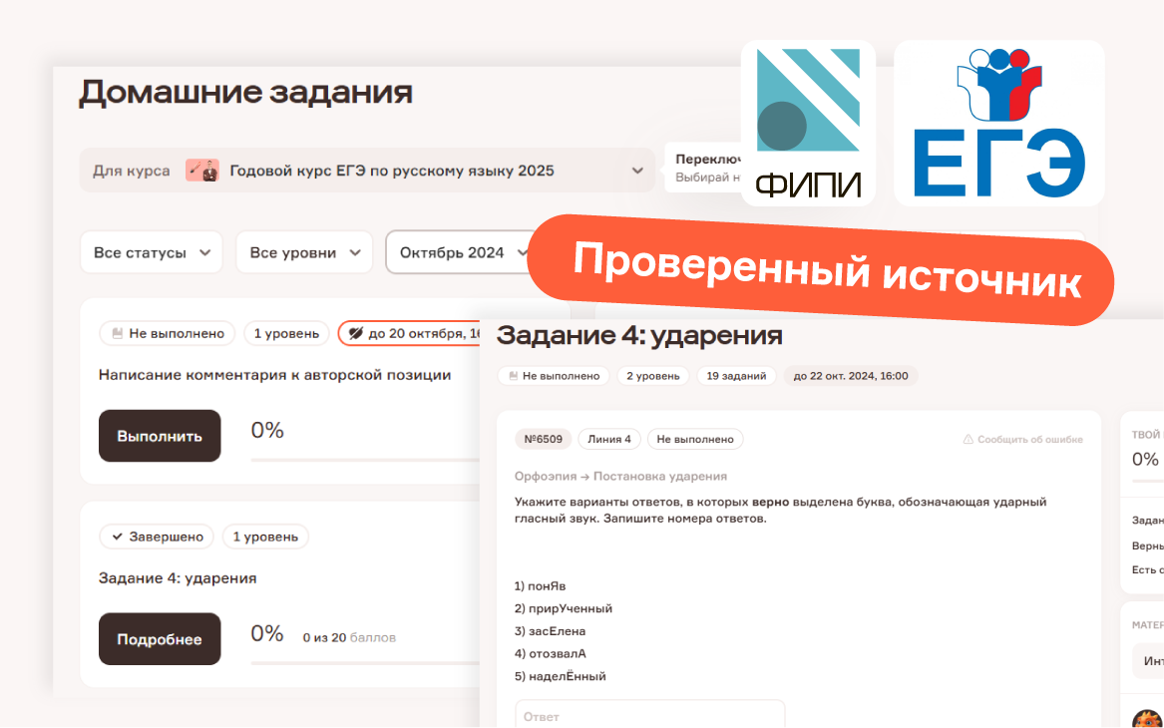Toggle the Не выполнено chip on task №6509
This screenshot has width=1164, height=728.
(695, 439)
